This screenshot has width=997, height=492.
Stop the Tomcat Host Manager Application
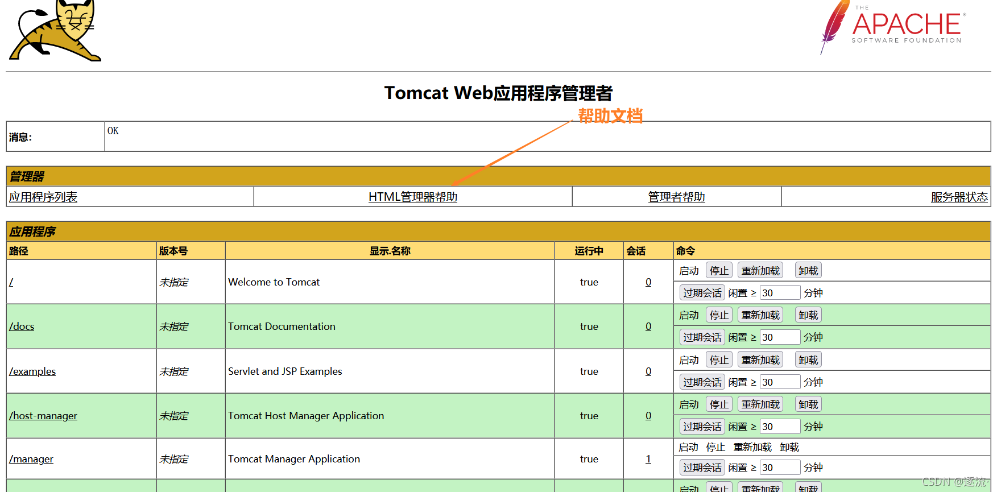coord(719,404)
